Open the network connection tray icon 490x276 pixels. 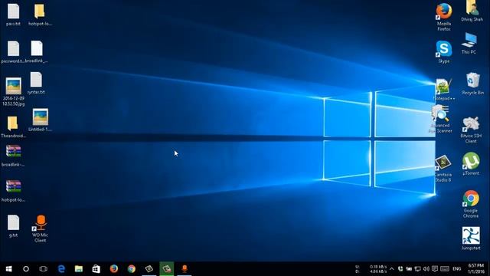coord(417,269)
